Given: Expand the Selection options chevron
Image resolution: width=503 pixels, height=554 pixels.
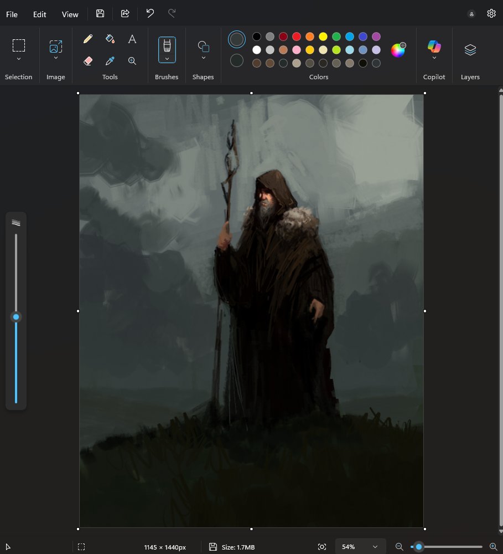Looking at the screenshot, I should 19,59.
